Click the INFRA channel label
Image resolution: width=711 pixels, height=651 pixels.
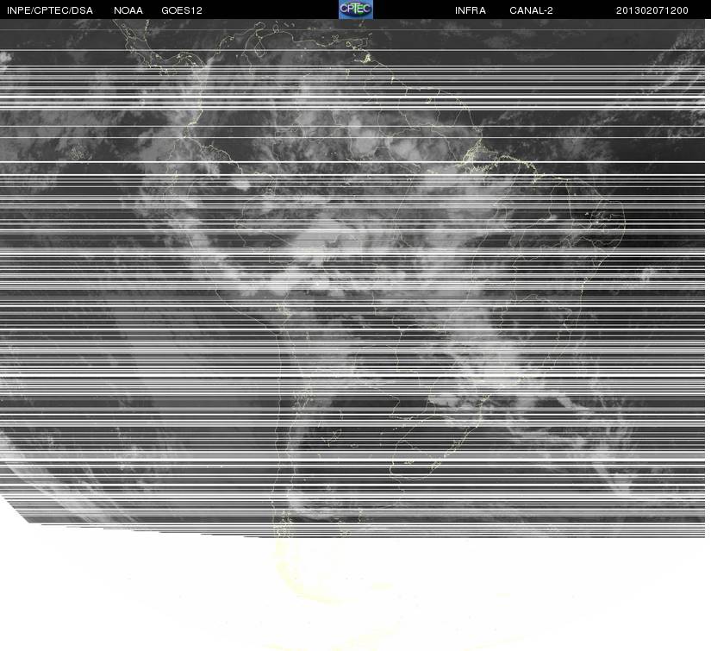(x=471, y=10)
